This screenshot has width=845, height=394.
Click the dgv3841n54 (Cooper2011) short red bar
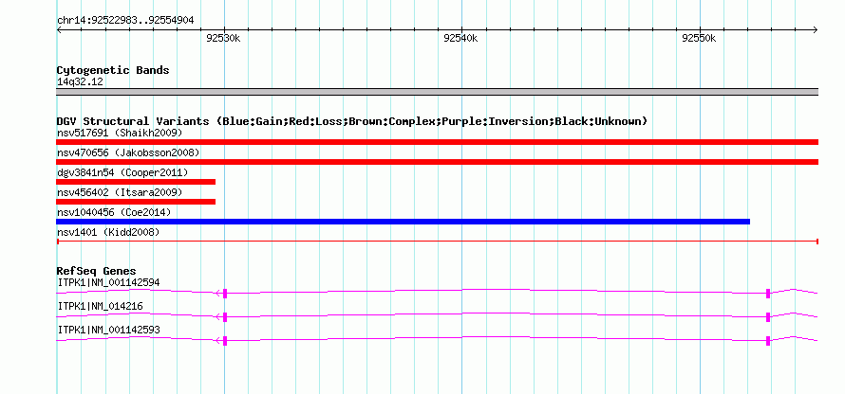136,182
